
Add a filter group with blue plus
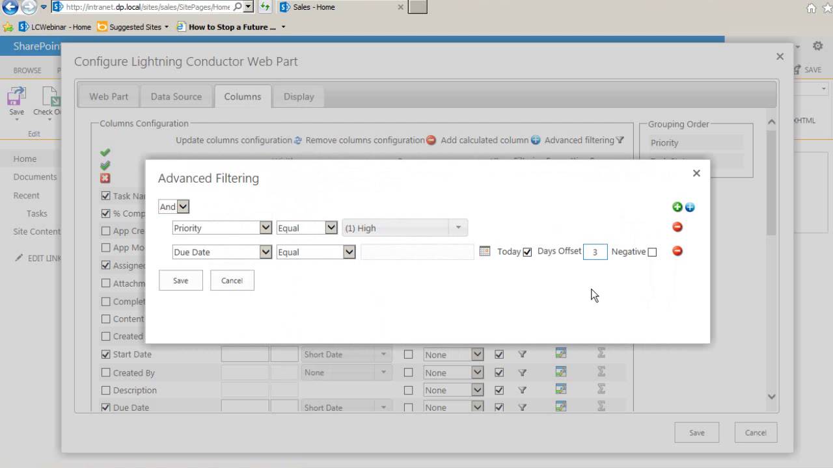[x=690, y=207]
